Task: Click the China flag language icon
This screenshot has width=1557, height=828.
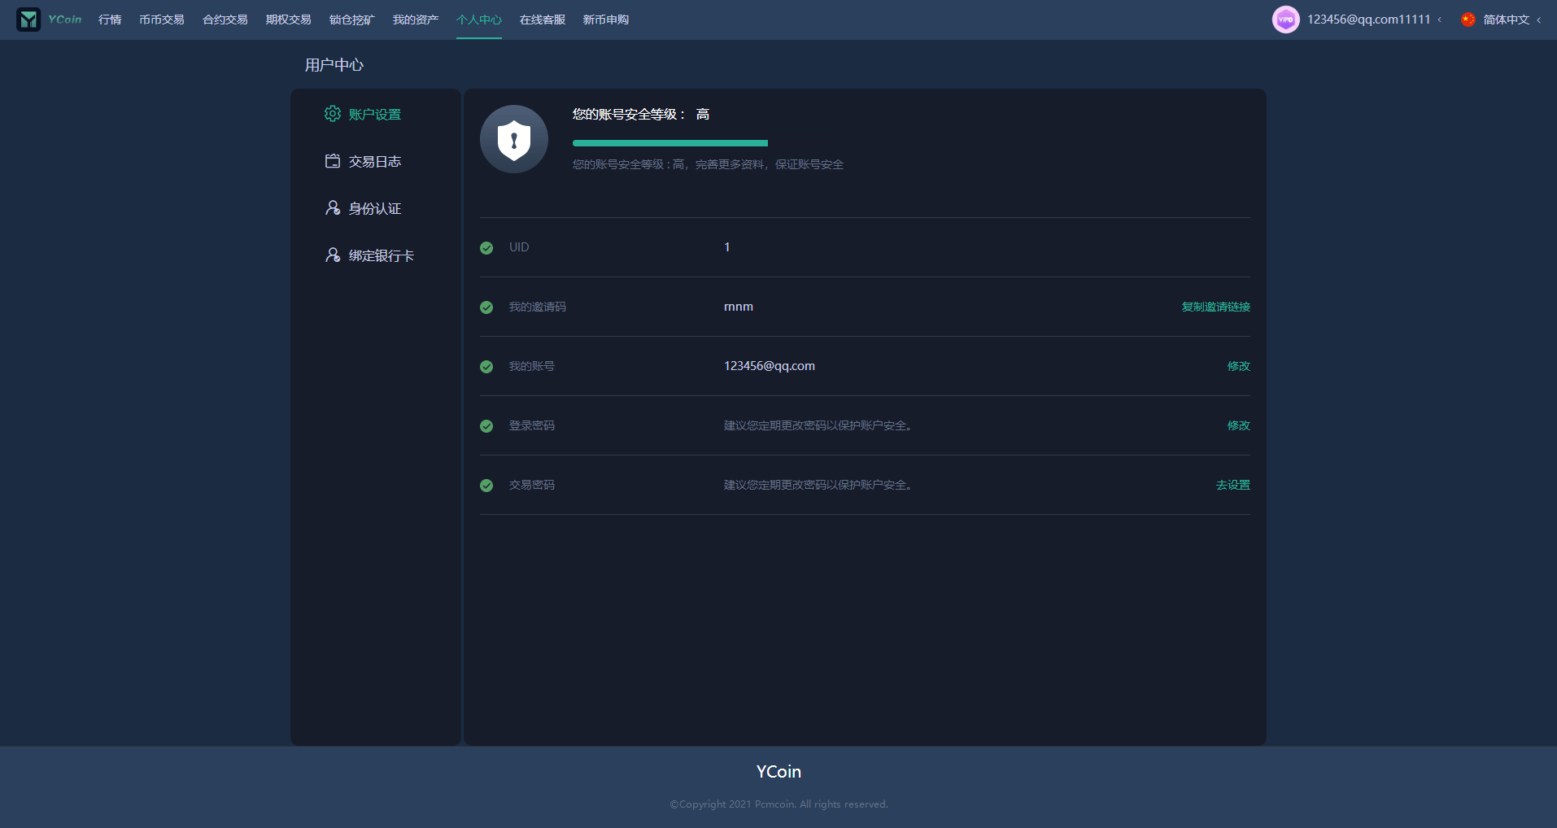Action: tap(1468, 20)
